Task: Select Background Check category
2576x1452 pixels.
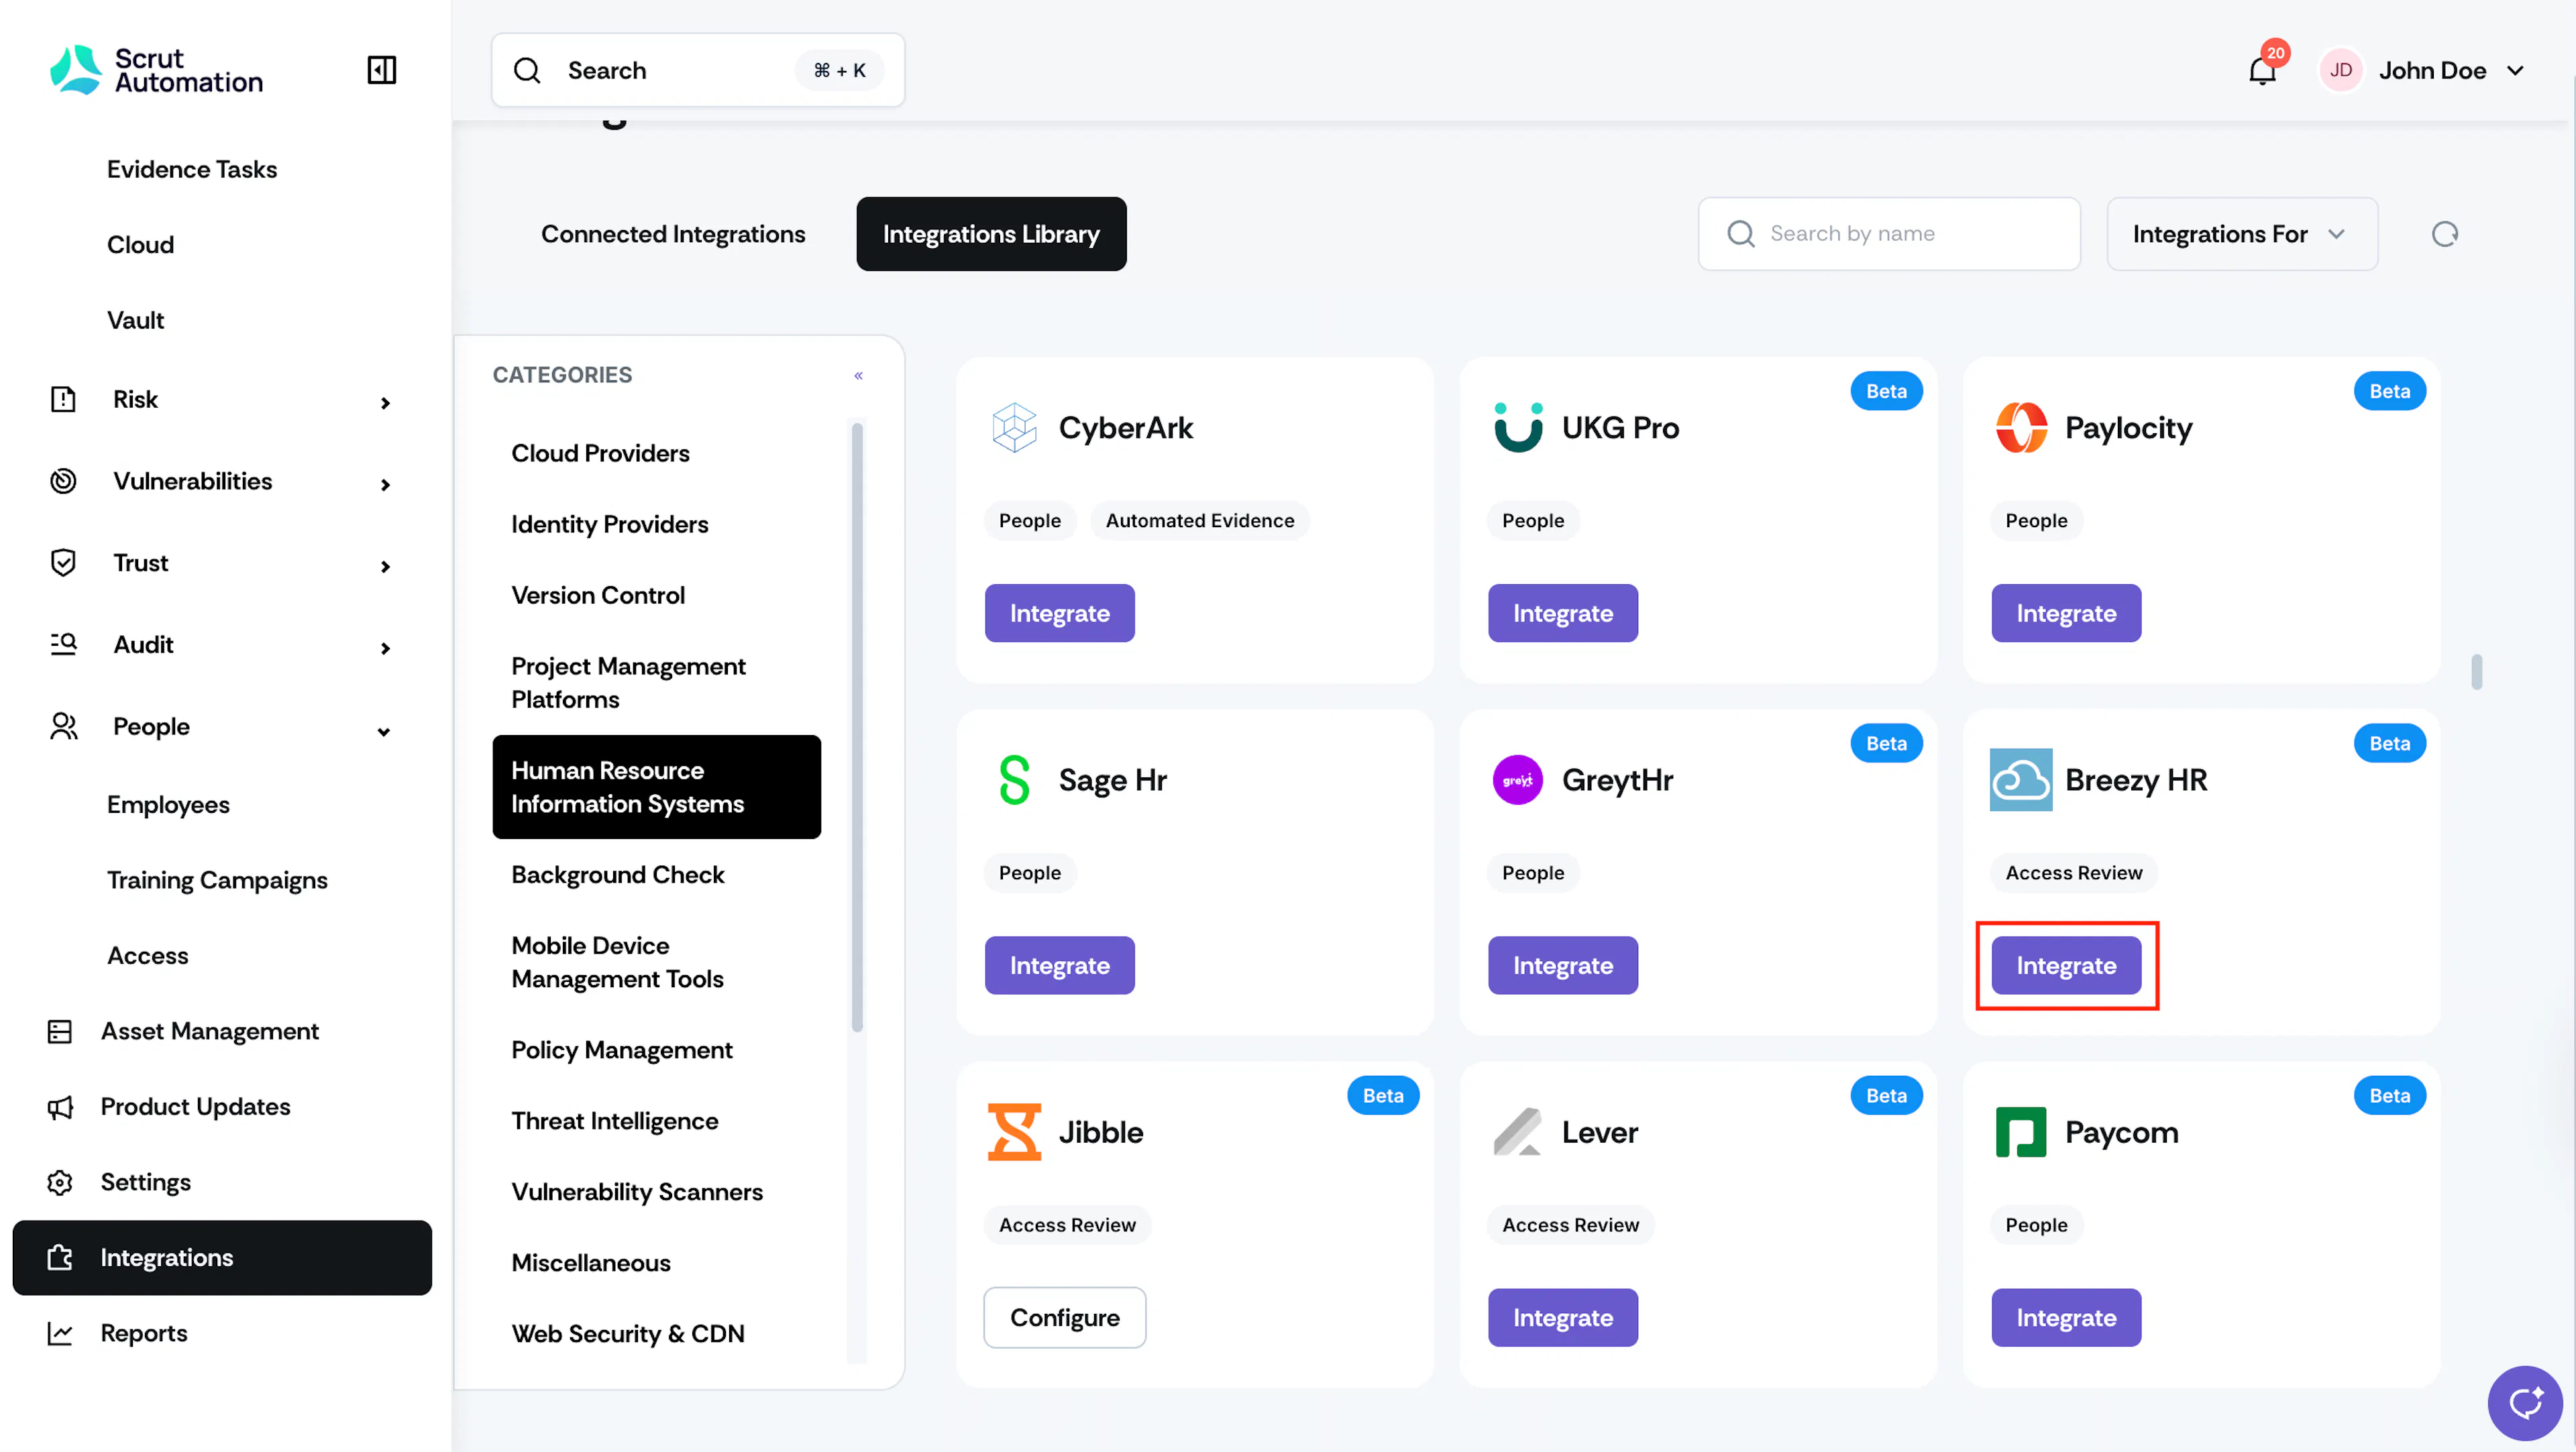Action: point(617,874)
